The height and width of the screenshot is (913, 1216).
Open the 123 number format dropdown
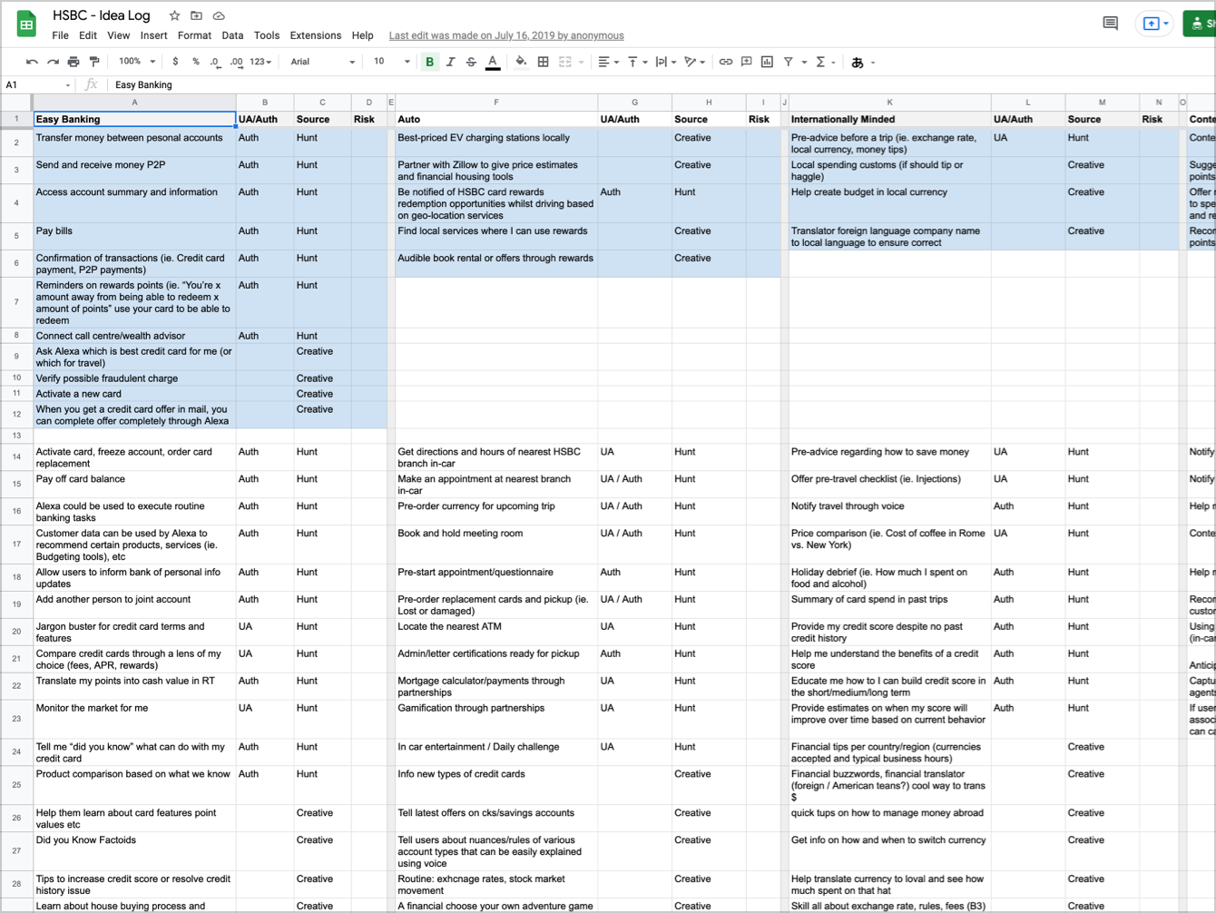[260, 62]
